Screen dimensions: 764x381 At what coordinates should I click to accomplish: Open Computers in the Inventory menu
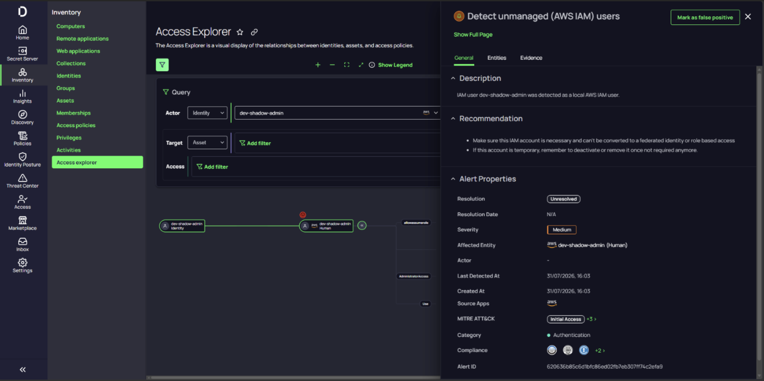[x=71, y=27]
